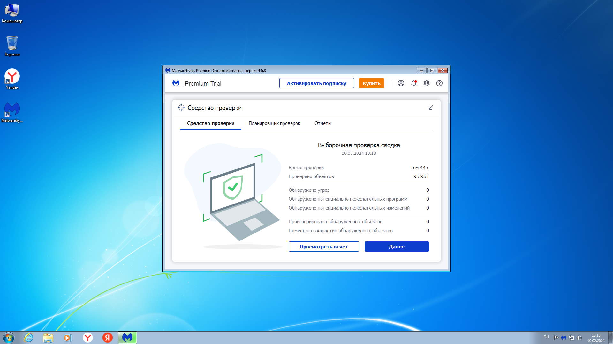Collapse the scanner panel with arrow icon
Viewport: 613px width, 344px height.
431,108
